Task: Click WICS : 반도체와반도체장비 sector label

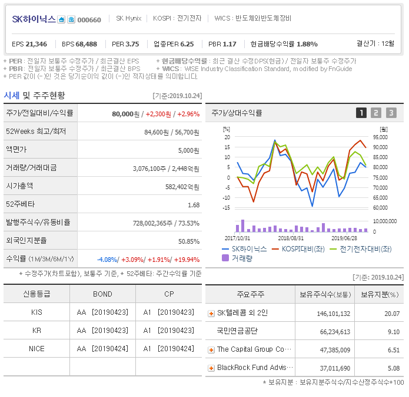Action: 252,18
